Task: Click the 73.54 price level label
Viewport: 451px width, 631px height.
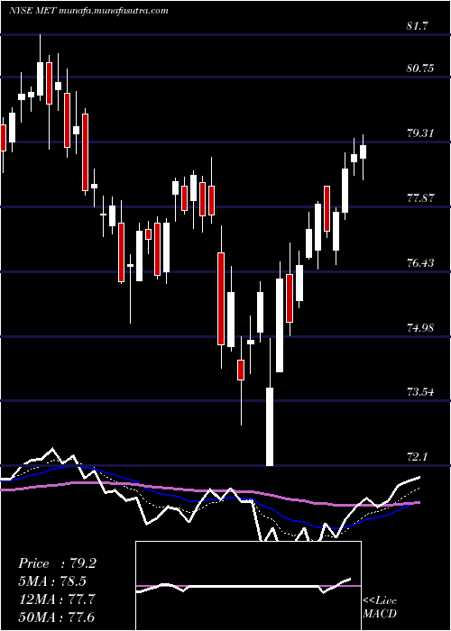Action: click(420, 391)
